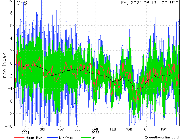Click the MAR x-axis label
This screenshot has height=139, width=180.
(x=129, y=129)
